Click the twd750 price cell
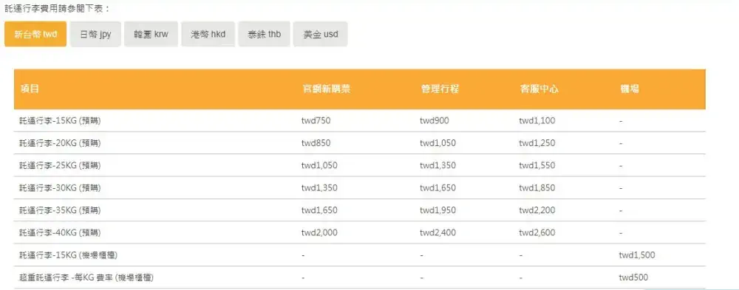739x290 pixels. [316, 120]
